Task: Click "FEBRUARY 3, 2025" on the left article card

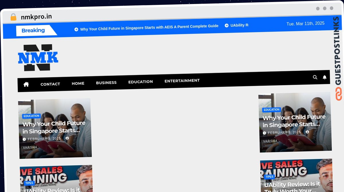Action: point(44,139)
